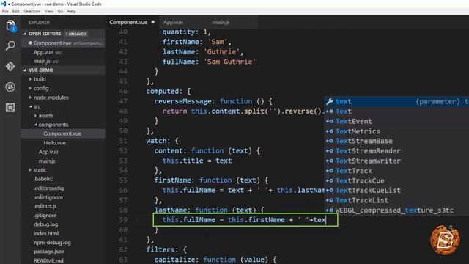Open the Selection menu

pyautogui.click(x=32, y=12)
